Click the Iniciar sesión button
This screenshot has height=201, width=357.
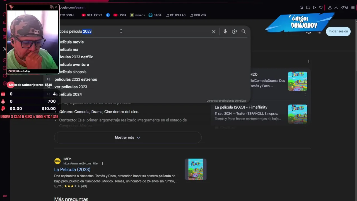(338, 31)
